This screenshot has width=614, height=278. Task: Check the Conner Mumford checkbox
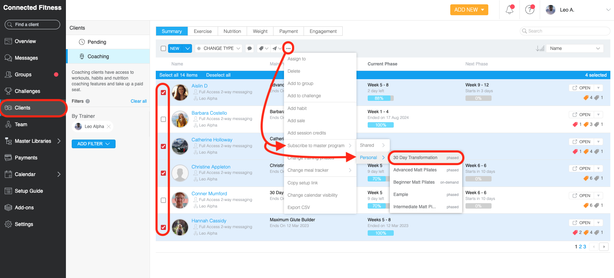coord(163,200)
